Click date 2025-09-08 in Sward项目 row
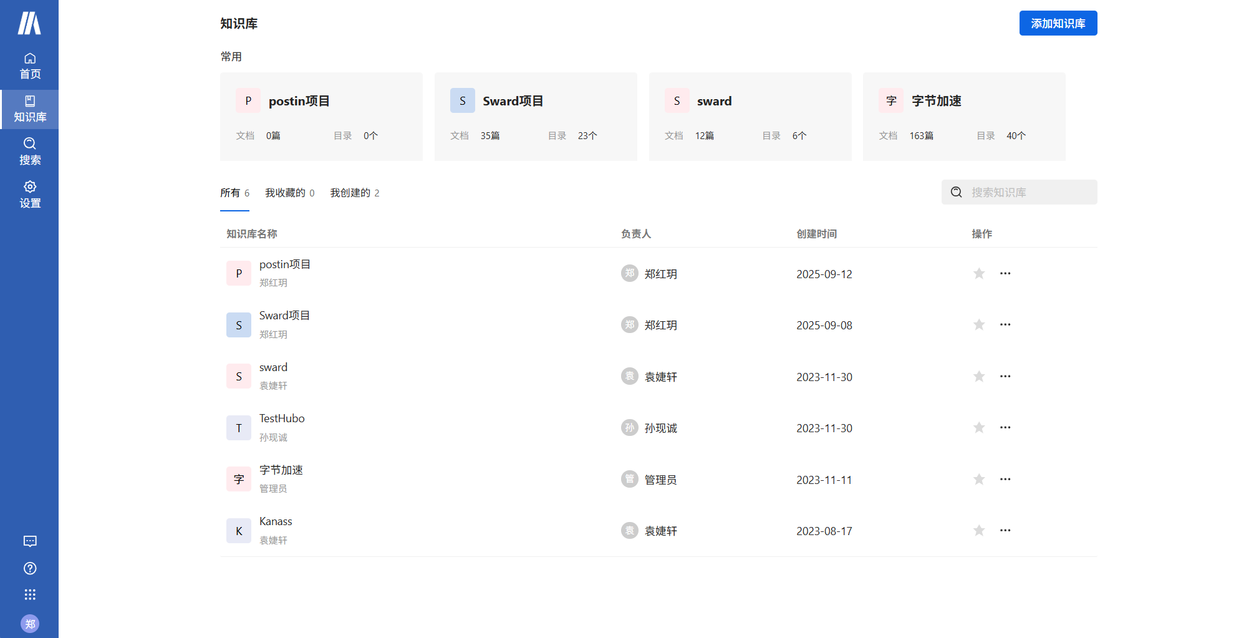The height and width of the screenshot is (638, 1254). pos(824,326)
